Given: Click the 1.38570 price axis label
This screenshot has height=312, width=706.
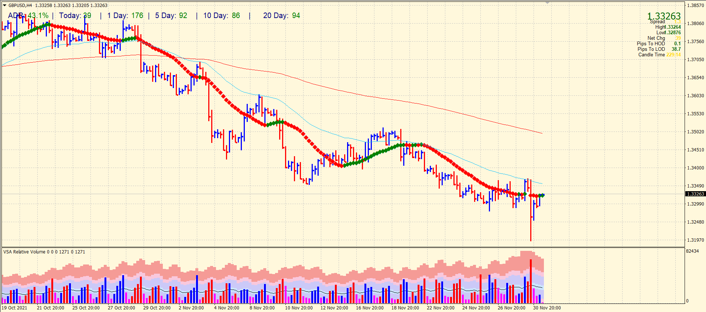Looking at the screenshot, I should tap(695, 6).
